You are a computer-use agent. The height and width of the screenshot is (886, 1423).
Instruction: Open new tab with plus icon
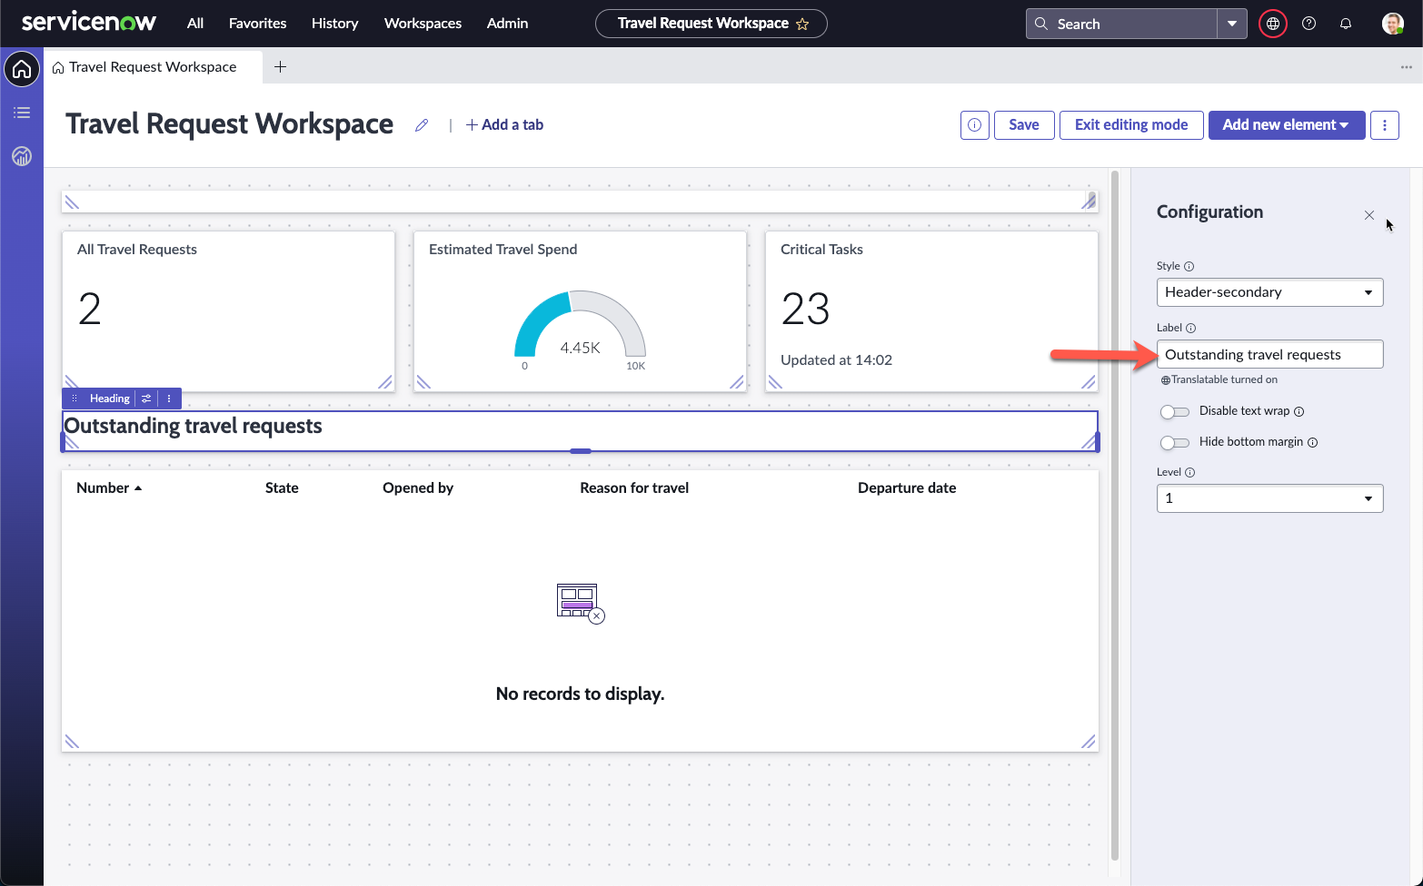point(280,67)
